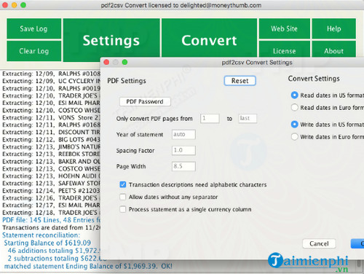Image resolution: width=364 pixels, height=274 pixels.
Task: Click log line 'Statement reconciliation:'
Action: pos(41,235)
